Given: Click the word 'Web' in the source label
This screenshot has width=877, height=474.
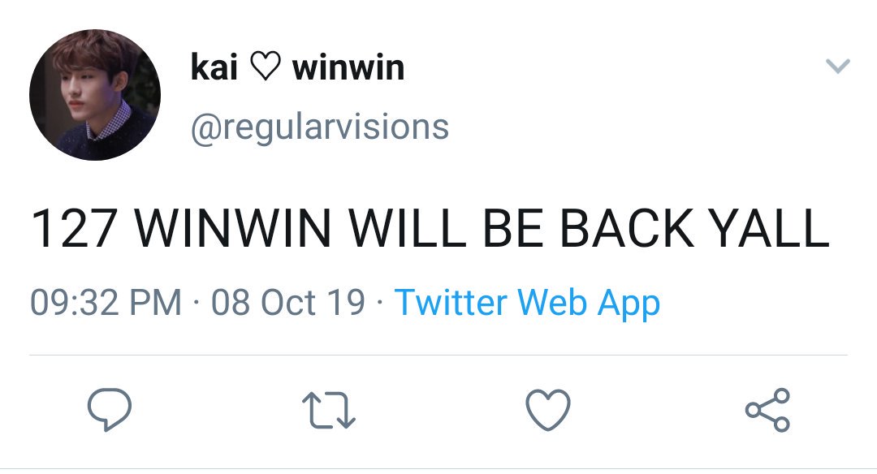Looking at the screenshot, I should coord(552,303).
